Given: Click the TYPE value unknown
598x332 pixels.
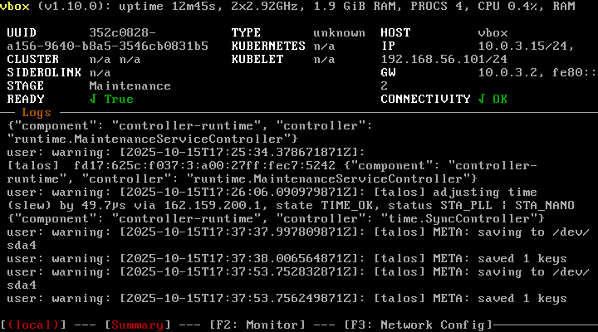Looking at the screenshot, I should (339, 32).
